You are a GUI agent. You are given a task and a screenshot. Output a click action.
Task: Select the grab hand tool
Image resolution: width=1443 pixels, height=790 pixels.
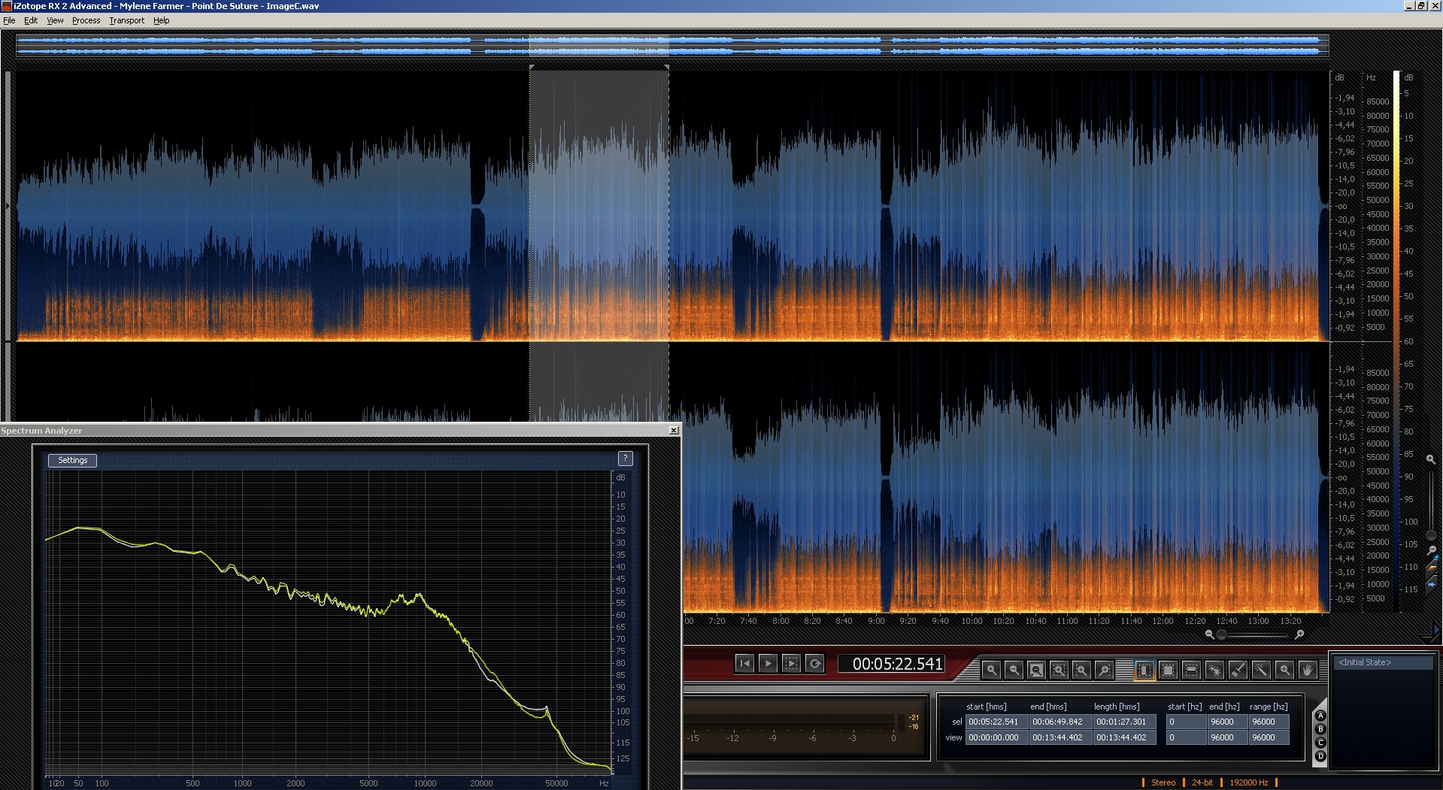point(1308,670)
